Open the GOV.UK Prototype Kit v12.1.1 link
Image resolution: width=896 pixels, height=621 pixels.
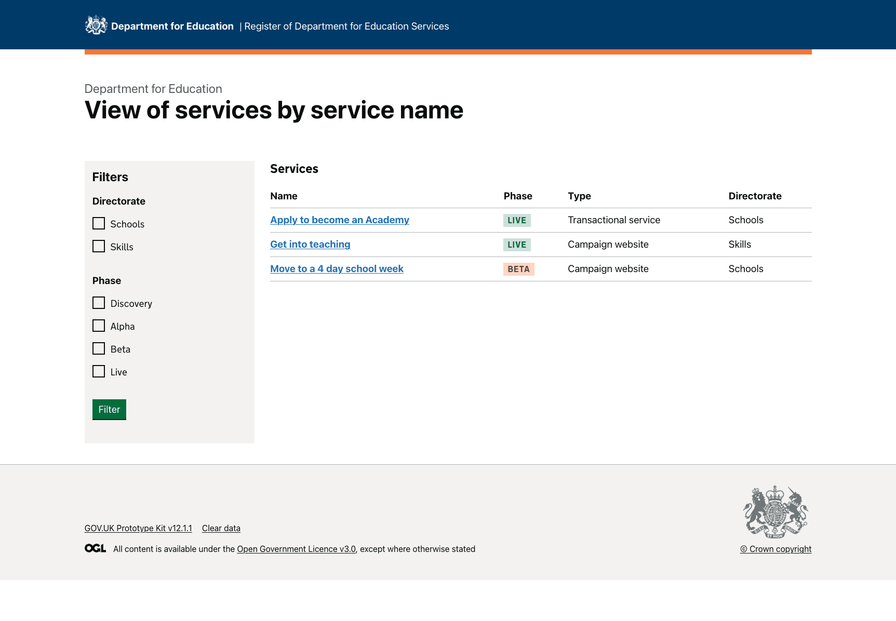(138, 528)
